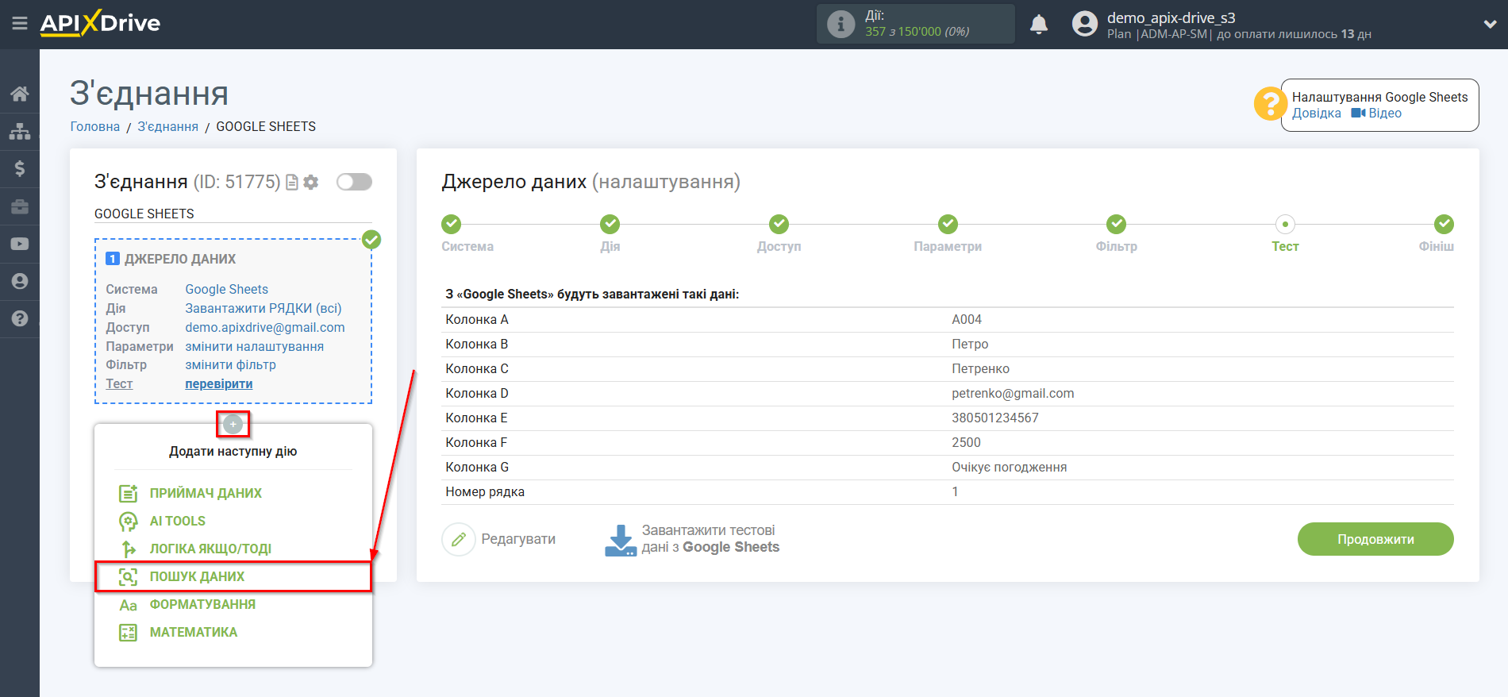Open the connection notes document icon
This screenshot has width=1508, height=697.
pos(291,183)
